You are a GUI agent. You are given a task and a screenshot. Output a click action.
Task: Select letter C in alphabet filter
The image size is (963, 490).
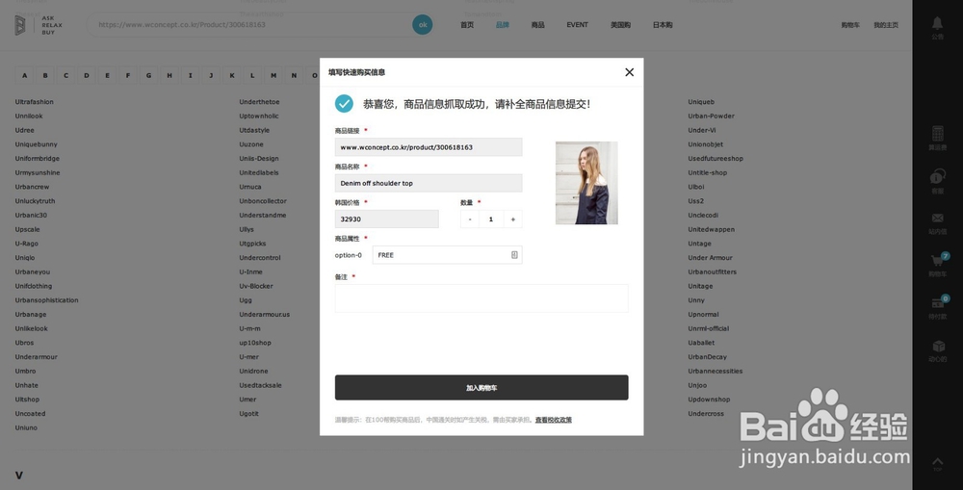tap(65, 75)
